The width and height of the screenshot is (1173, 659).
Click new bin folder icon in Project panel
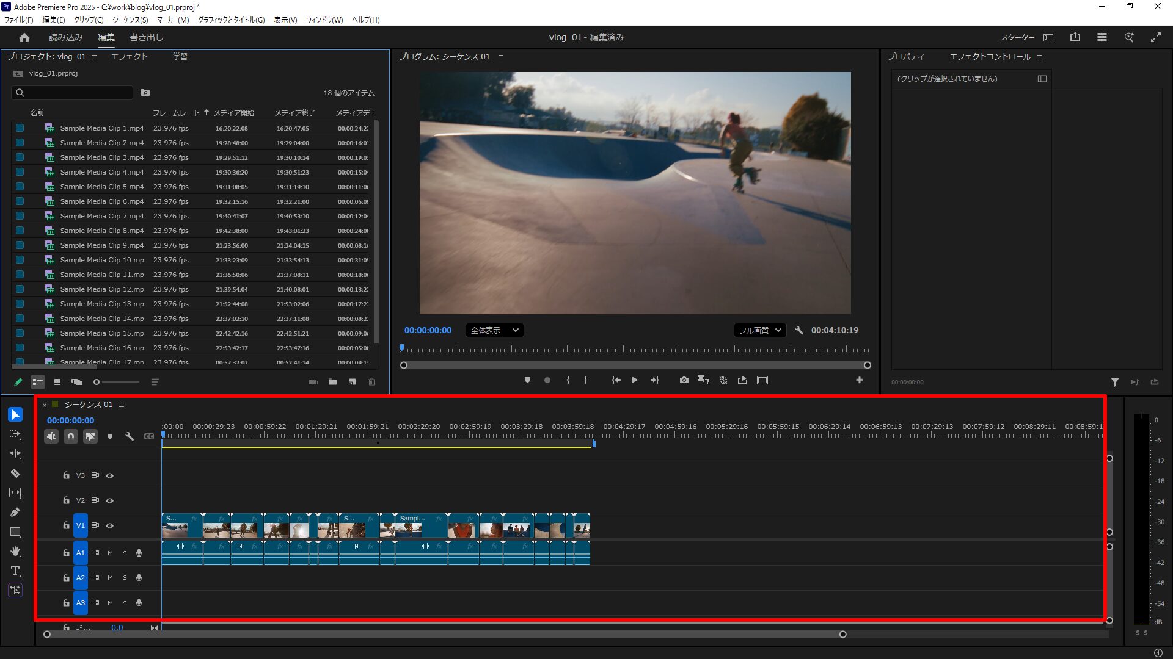[x=332, y=382]
